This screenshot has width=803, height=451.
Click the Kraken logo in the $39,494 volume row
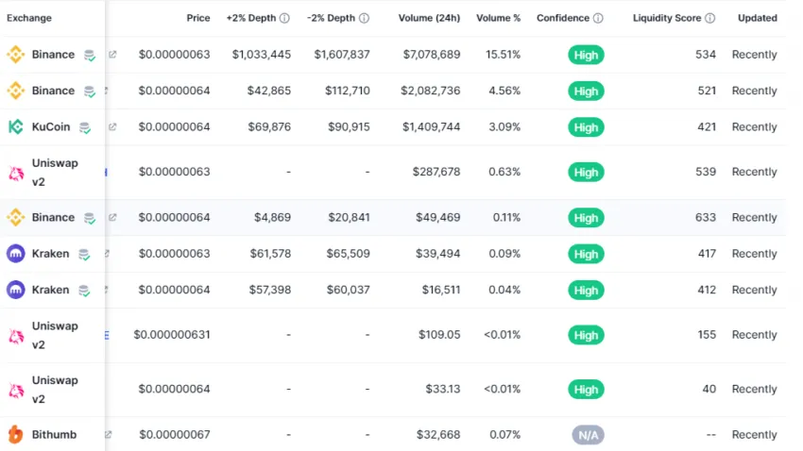(x=15, y=254)
